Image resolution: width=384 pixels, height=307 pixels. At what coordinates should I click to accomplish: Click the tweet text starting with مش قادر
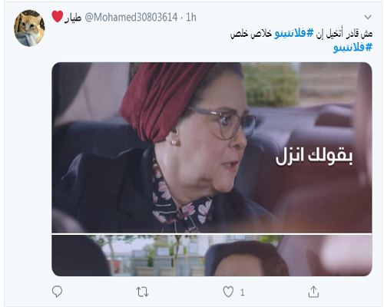301,34
